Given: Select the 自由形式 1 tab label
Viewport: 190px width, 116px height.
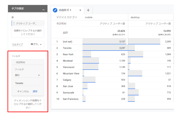Looking at the screenshot, I should point(65,10).
